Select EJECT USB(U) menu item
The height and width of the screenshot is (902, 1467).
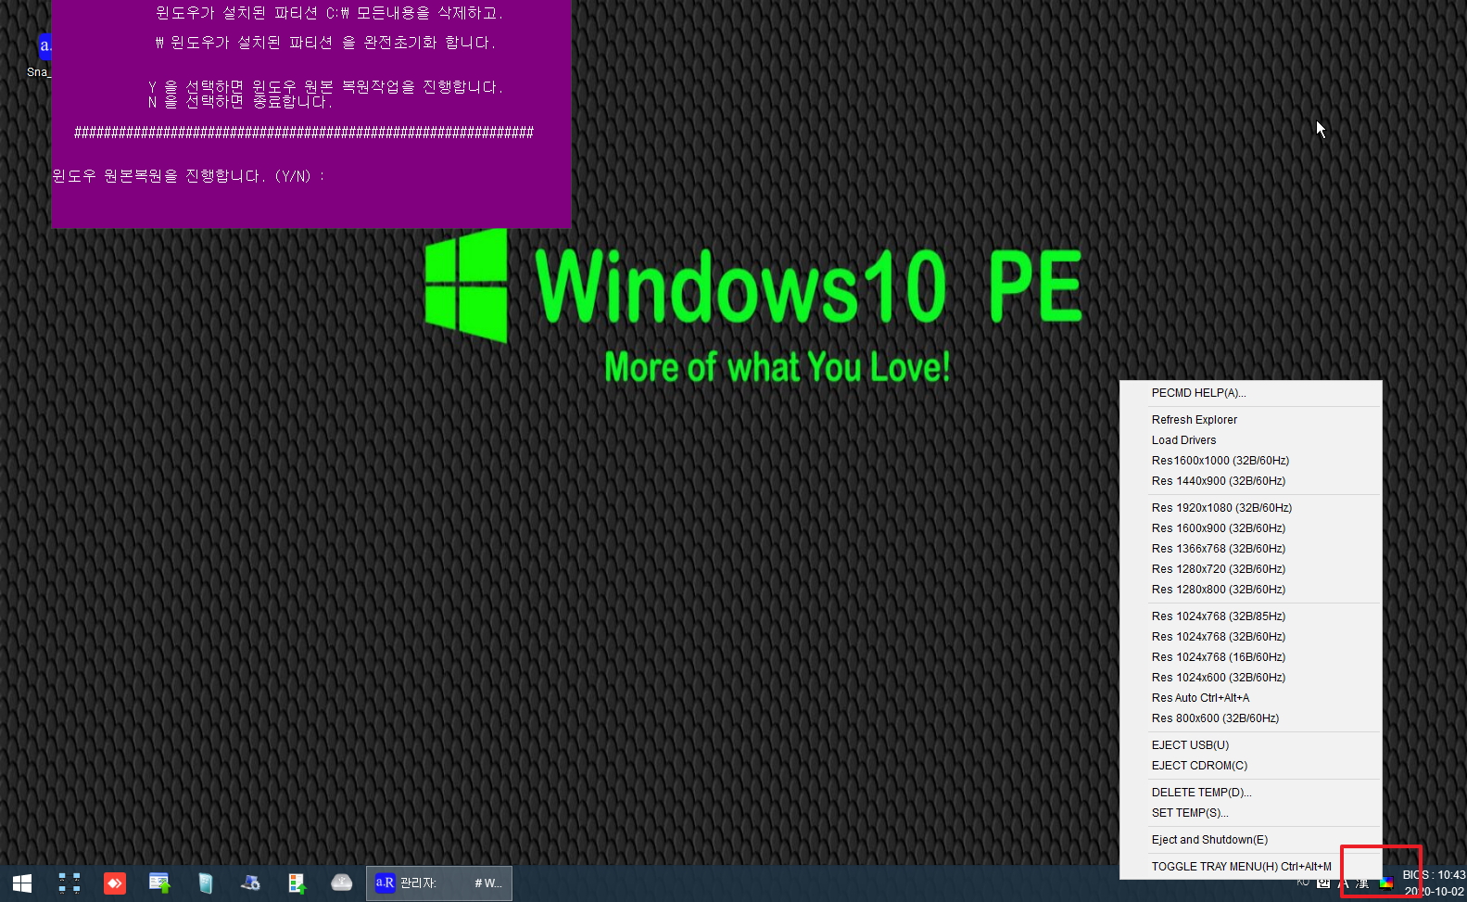1251,745
